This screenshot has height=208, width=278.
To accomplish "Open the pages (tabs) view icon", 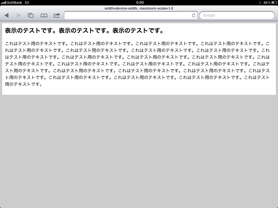I will 31,15.
